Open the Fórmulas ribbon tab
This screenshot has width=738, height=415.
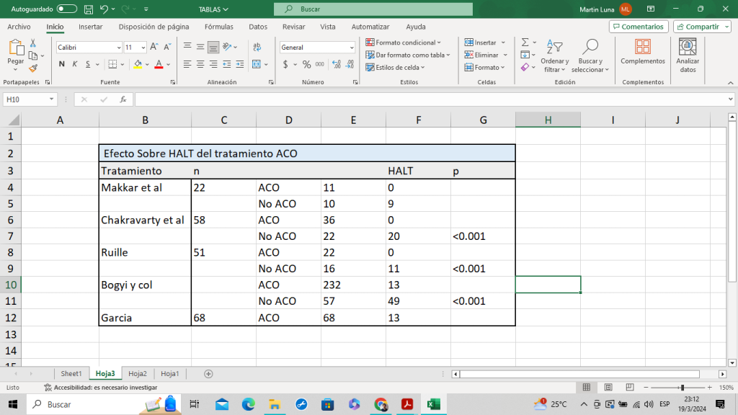tap(218, 27)
